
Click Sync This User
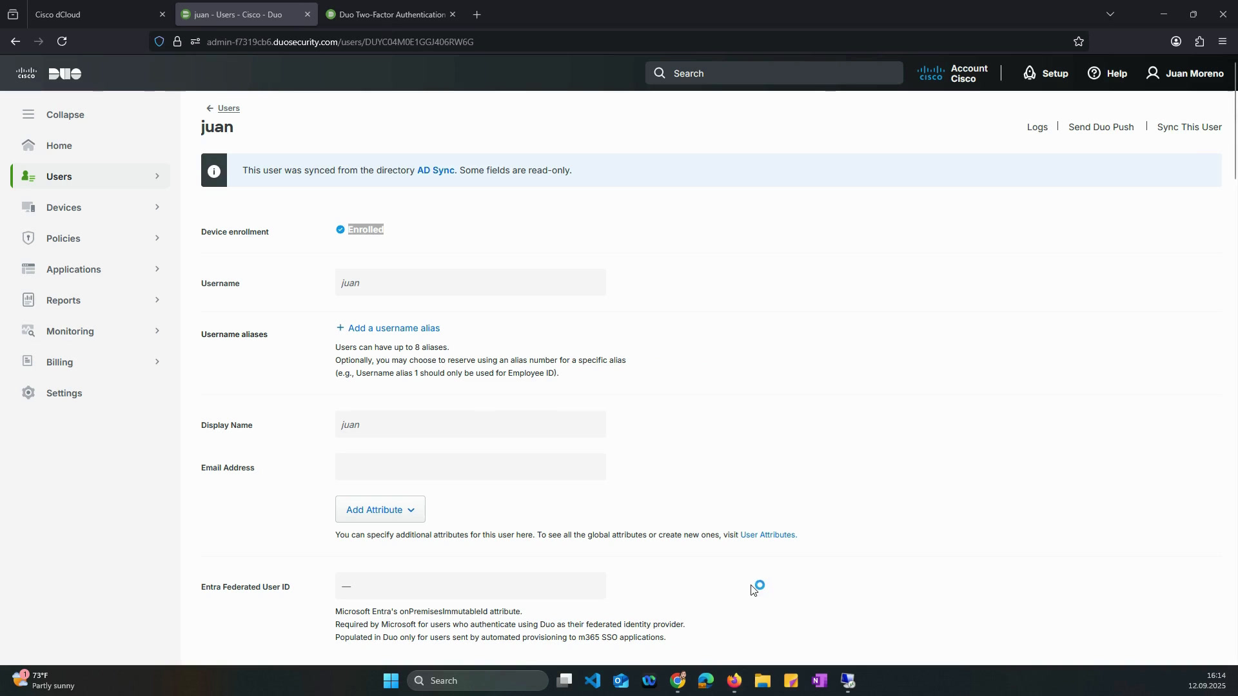click(1189, 127)
